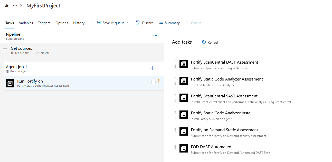Select the Fortify ScanCentral DAST Assessment icon
332x162 pixels.
coord(183,64)
